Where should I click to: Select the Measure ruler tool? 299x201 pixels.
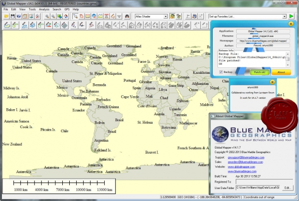[88, 16]
